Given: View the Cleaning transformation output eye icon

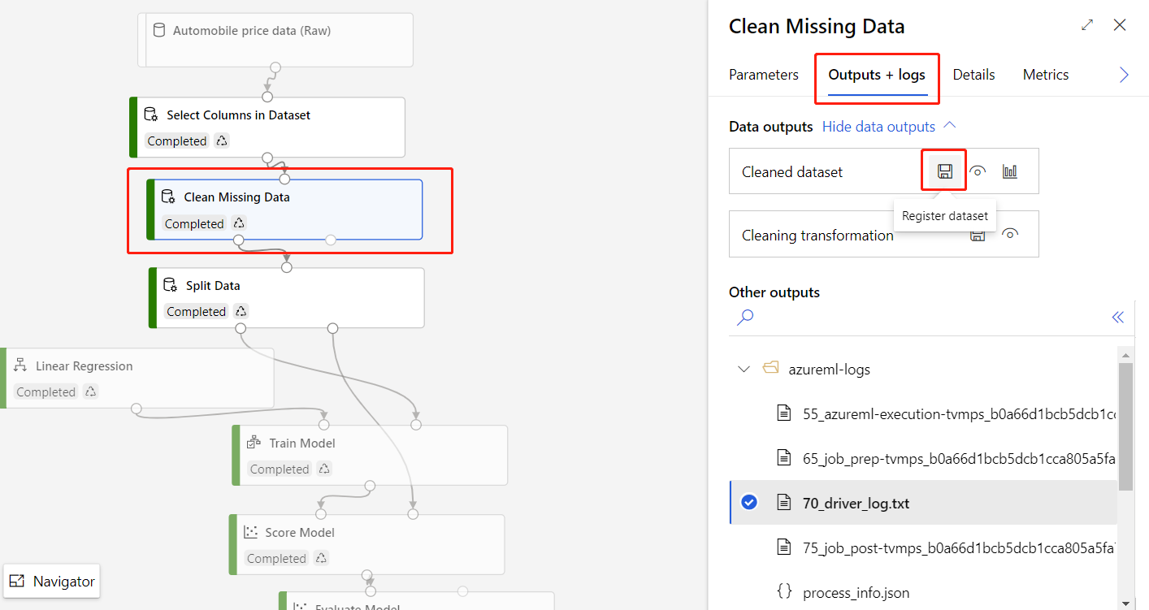Looking at the screenshot, I should 1010,234.
